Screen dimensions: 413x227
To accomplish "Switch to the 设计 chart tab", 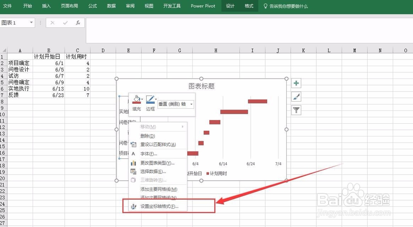I will click(230, 6).
